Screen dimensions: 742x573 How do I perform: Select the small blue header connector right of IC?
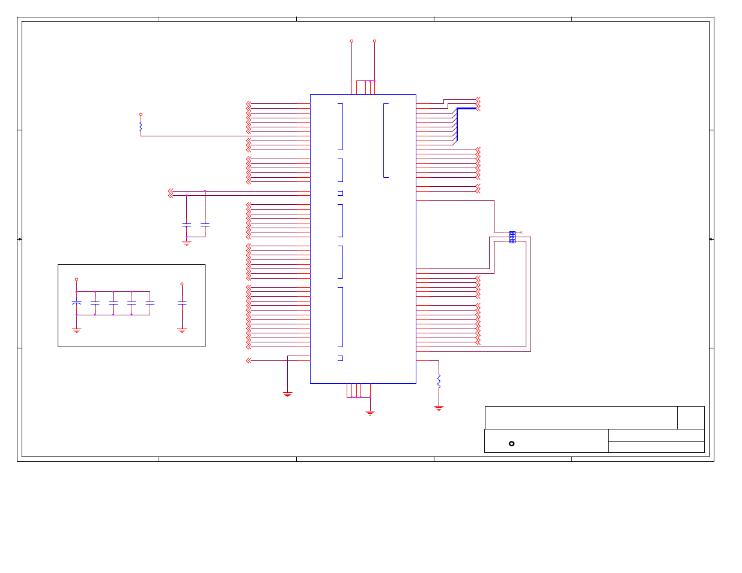pos(512,237)
